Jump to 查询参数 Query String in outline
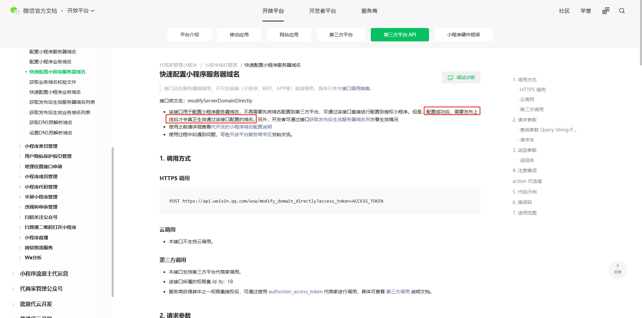The width and height of the screenshot is (642, 318). 548,130
